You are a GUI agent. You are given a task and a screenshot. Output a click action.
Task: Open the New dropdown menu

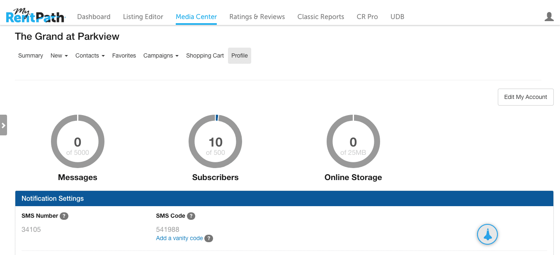(x=59, y=55)
